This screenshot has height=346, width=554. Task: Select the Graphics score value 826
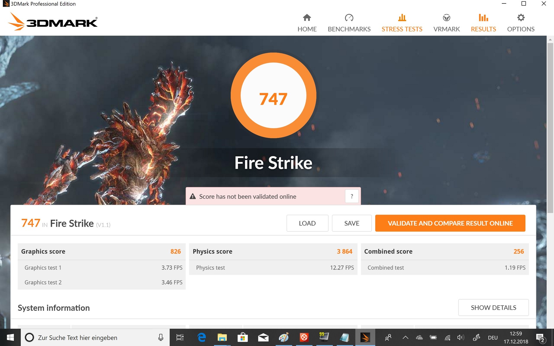(x=175, y=251)
